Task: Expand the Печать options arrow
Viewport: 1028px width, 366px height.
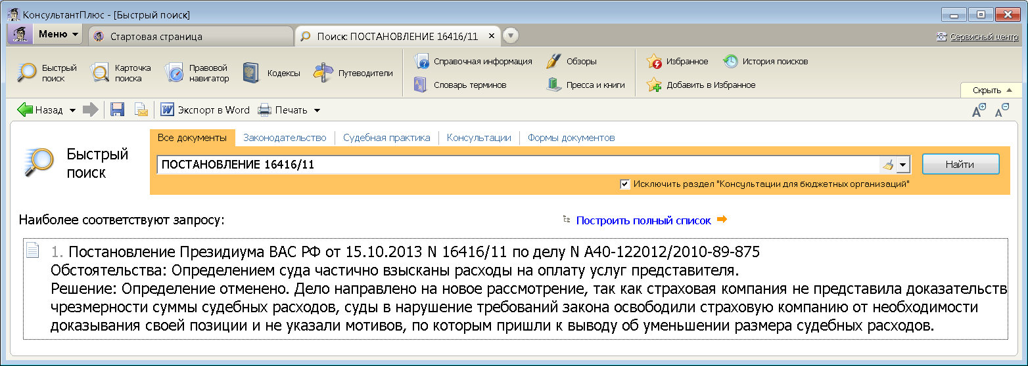Action: coord(317,110)
